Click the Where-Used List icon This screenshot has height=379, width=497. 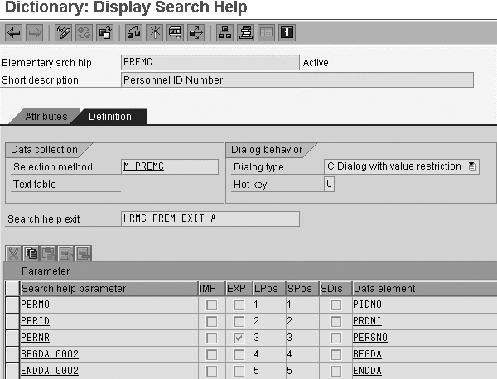176,32
